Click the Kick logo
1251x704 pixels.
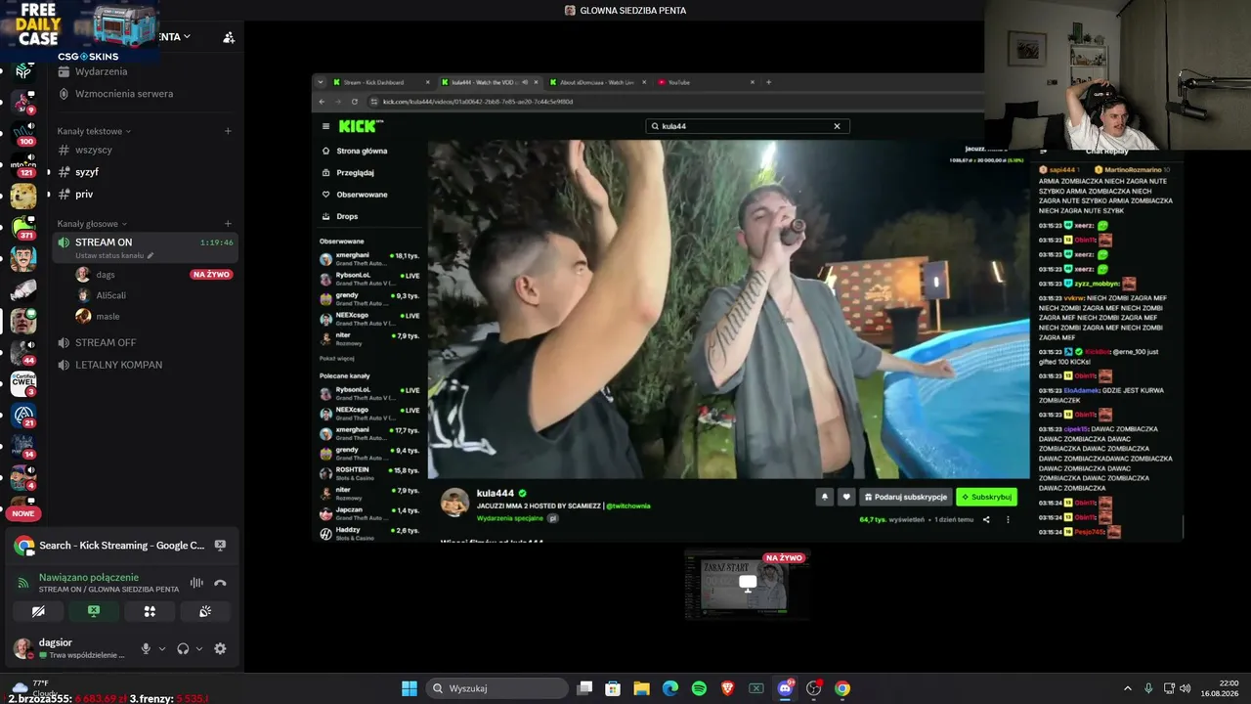pyautogui.click(x=361, y=126)
